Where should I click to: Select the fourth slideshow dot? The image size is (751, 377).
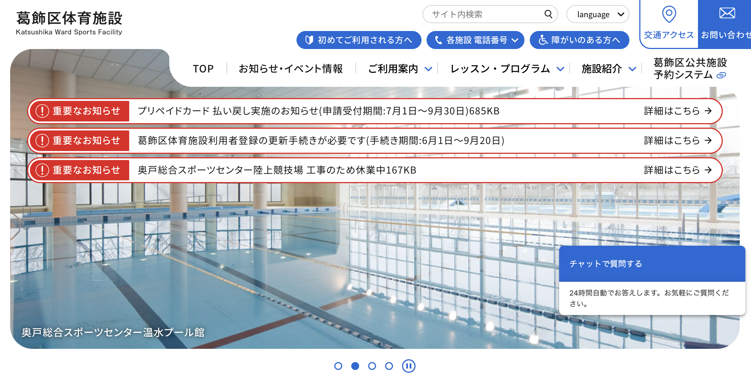(x=389, y=366)
